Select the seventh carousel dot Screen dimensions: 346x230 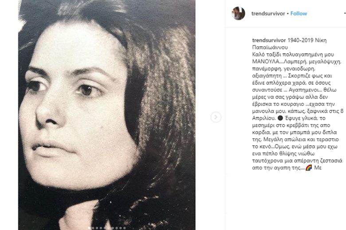click(x=113, y=228)
